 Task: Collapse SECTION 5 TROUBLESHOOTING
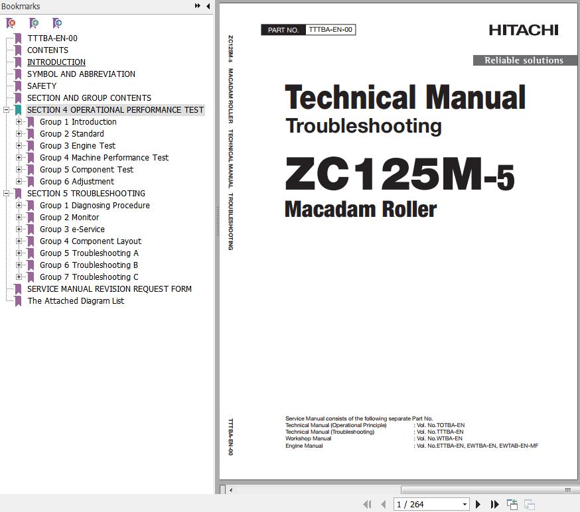point(6,194)
